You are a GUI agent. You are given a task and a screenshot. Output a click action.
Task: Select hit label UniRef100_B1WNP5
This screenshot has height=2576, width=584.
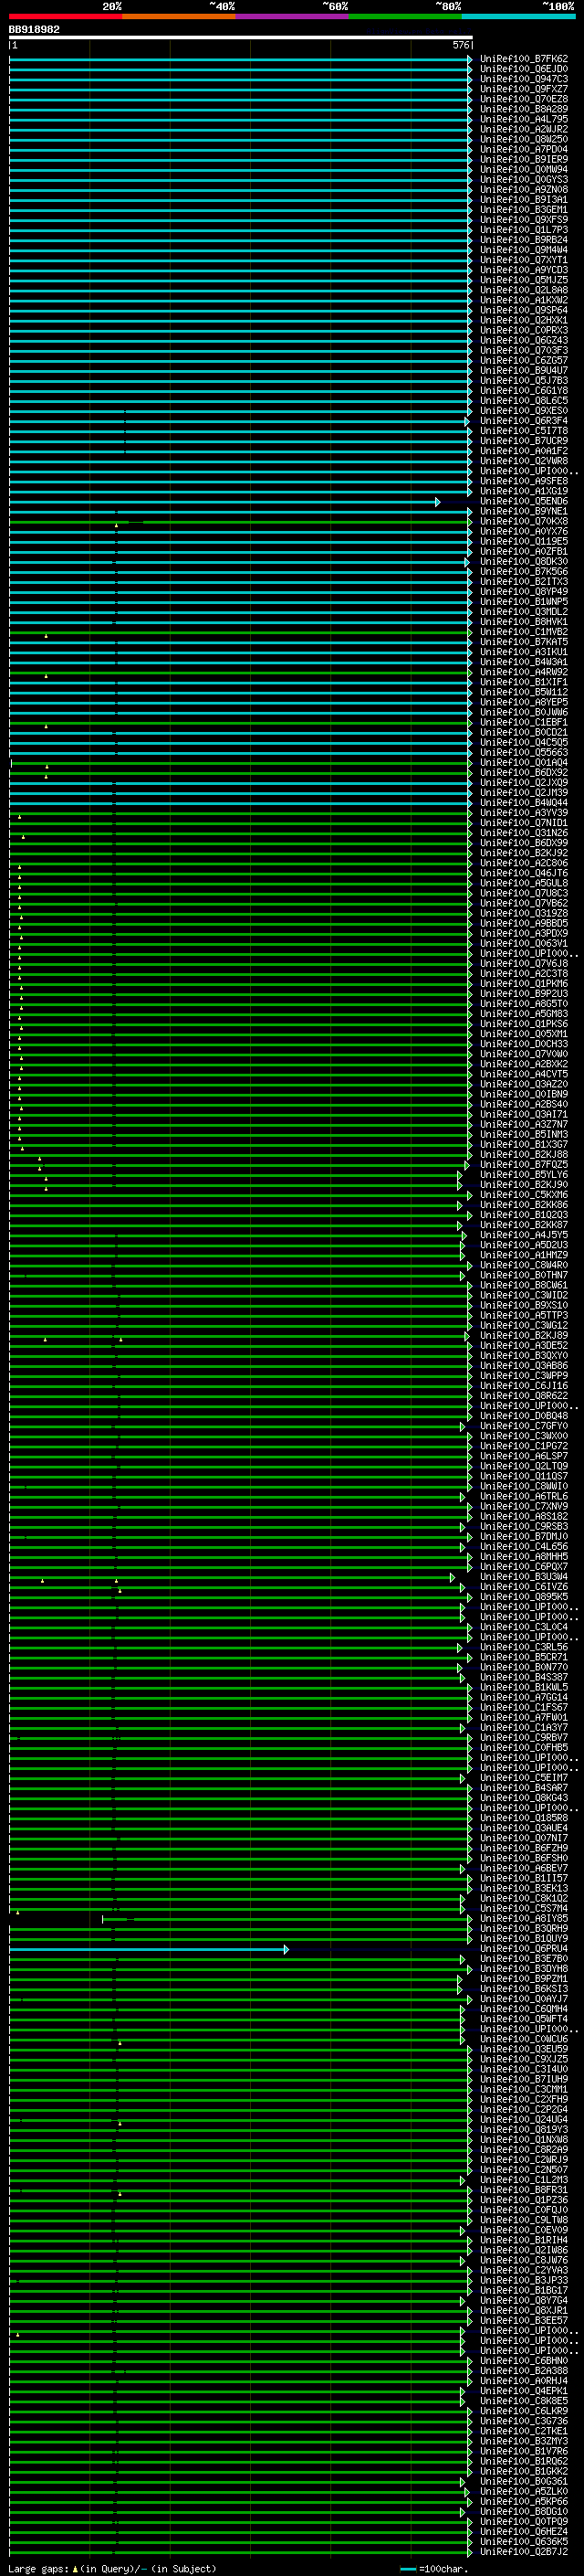523,602
